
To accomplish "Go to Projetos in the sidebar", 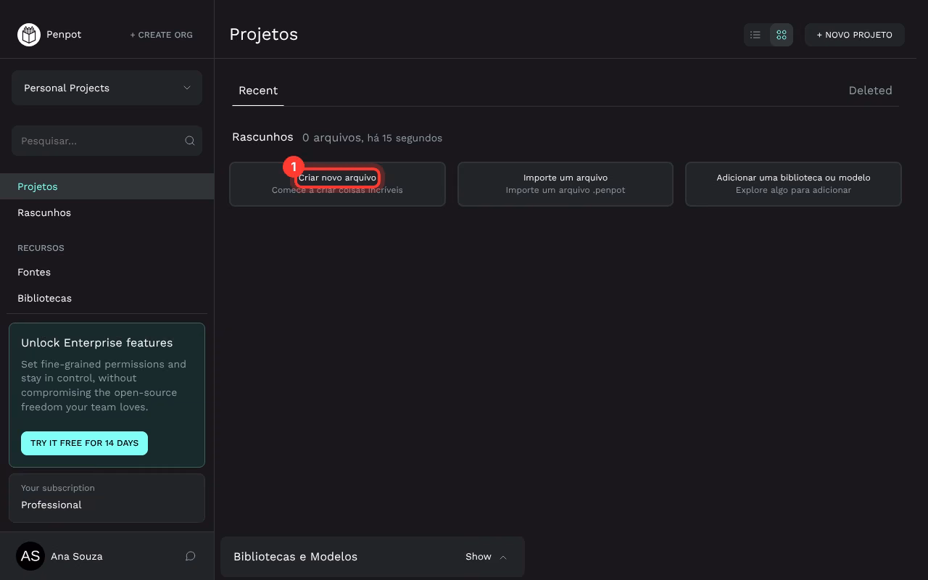I will coord(107,186).
